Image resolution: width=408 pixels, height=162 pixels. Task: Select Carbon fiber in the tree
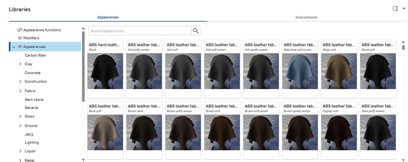[x=35, y=55]
